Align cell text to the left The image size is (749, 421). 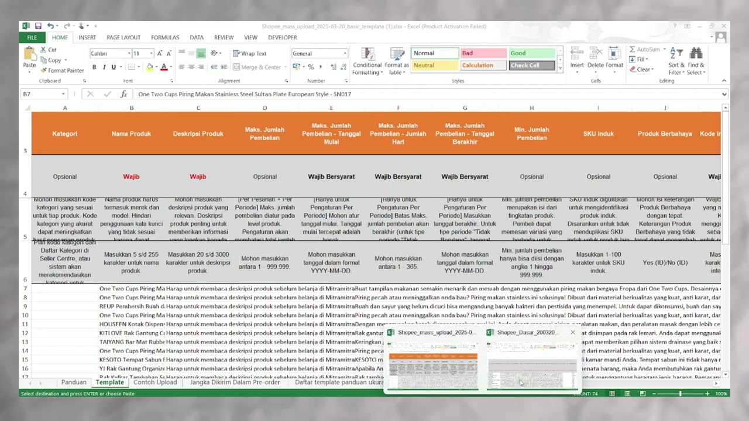point(182,67)
